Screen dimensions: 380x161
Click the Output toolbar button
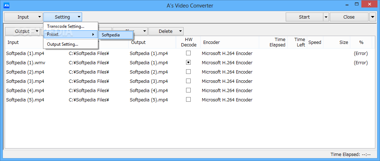22,31
